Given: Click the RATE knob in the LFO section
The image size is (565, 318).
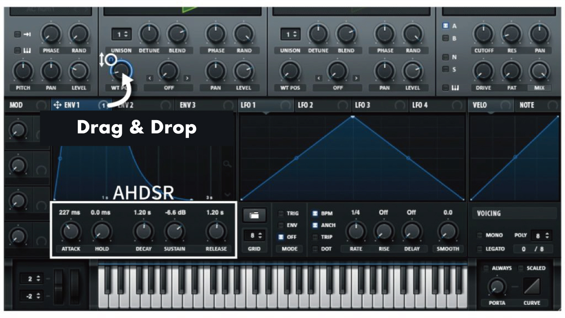Looking at the screenshot, I should point(355,230).
